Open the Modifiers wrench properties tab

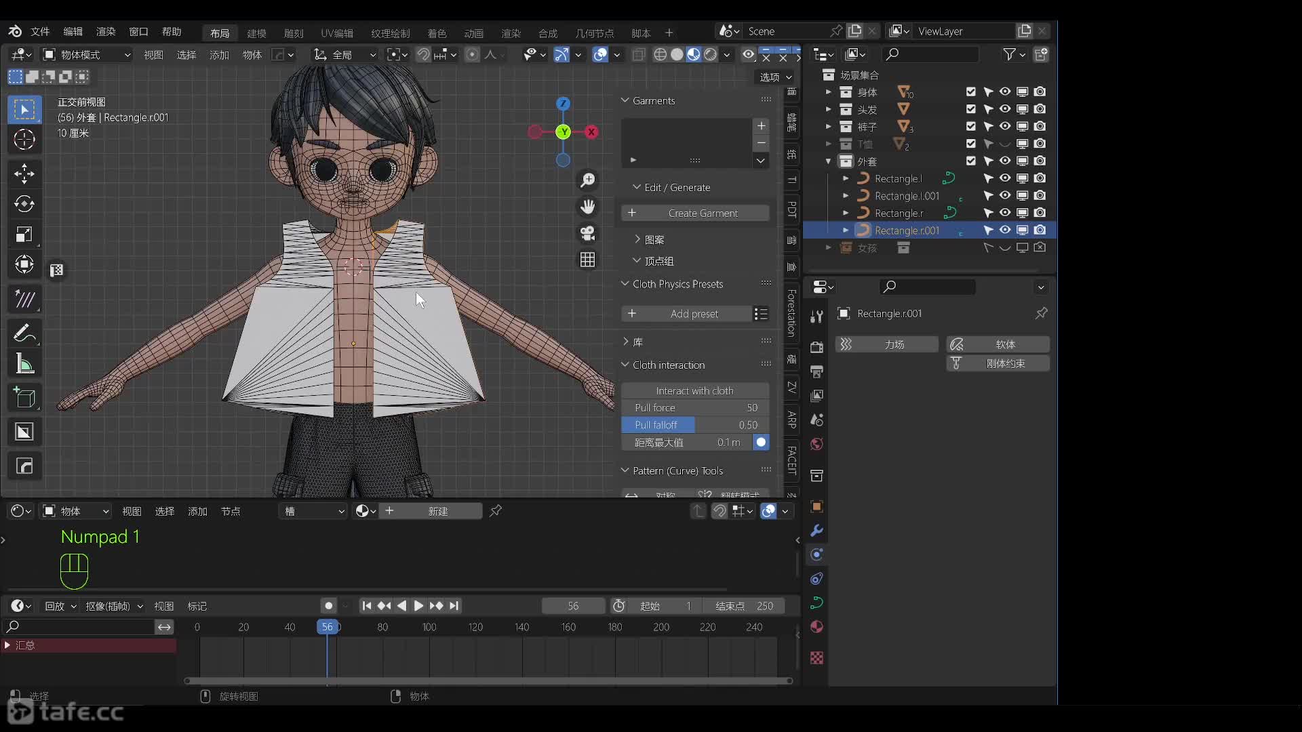pos(816,530)
